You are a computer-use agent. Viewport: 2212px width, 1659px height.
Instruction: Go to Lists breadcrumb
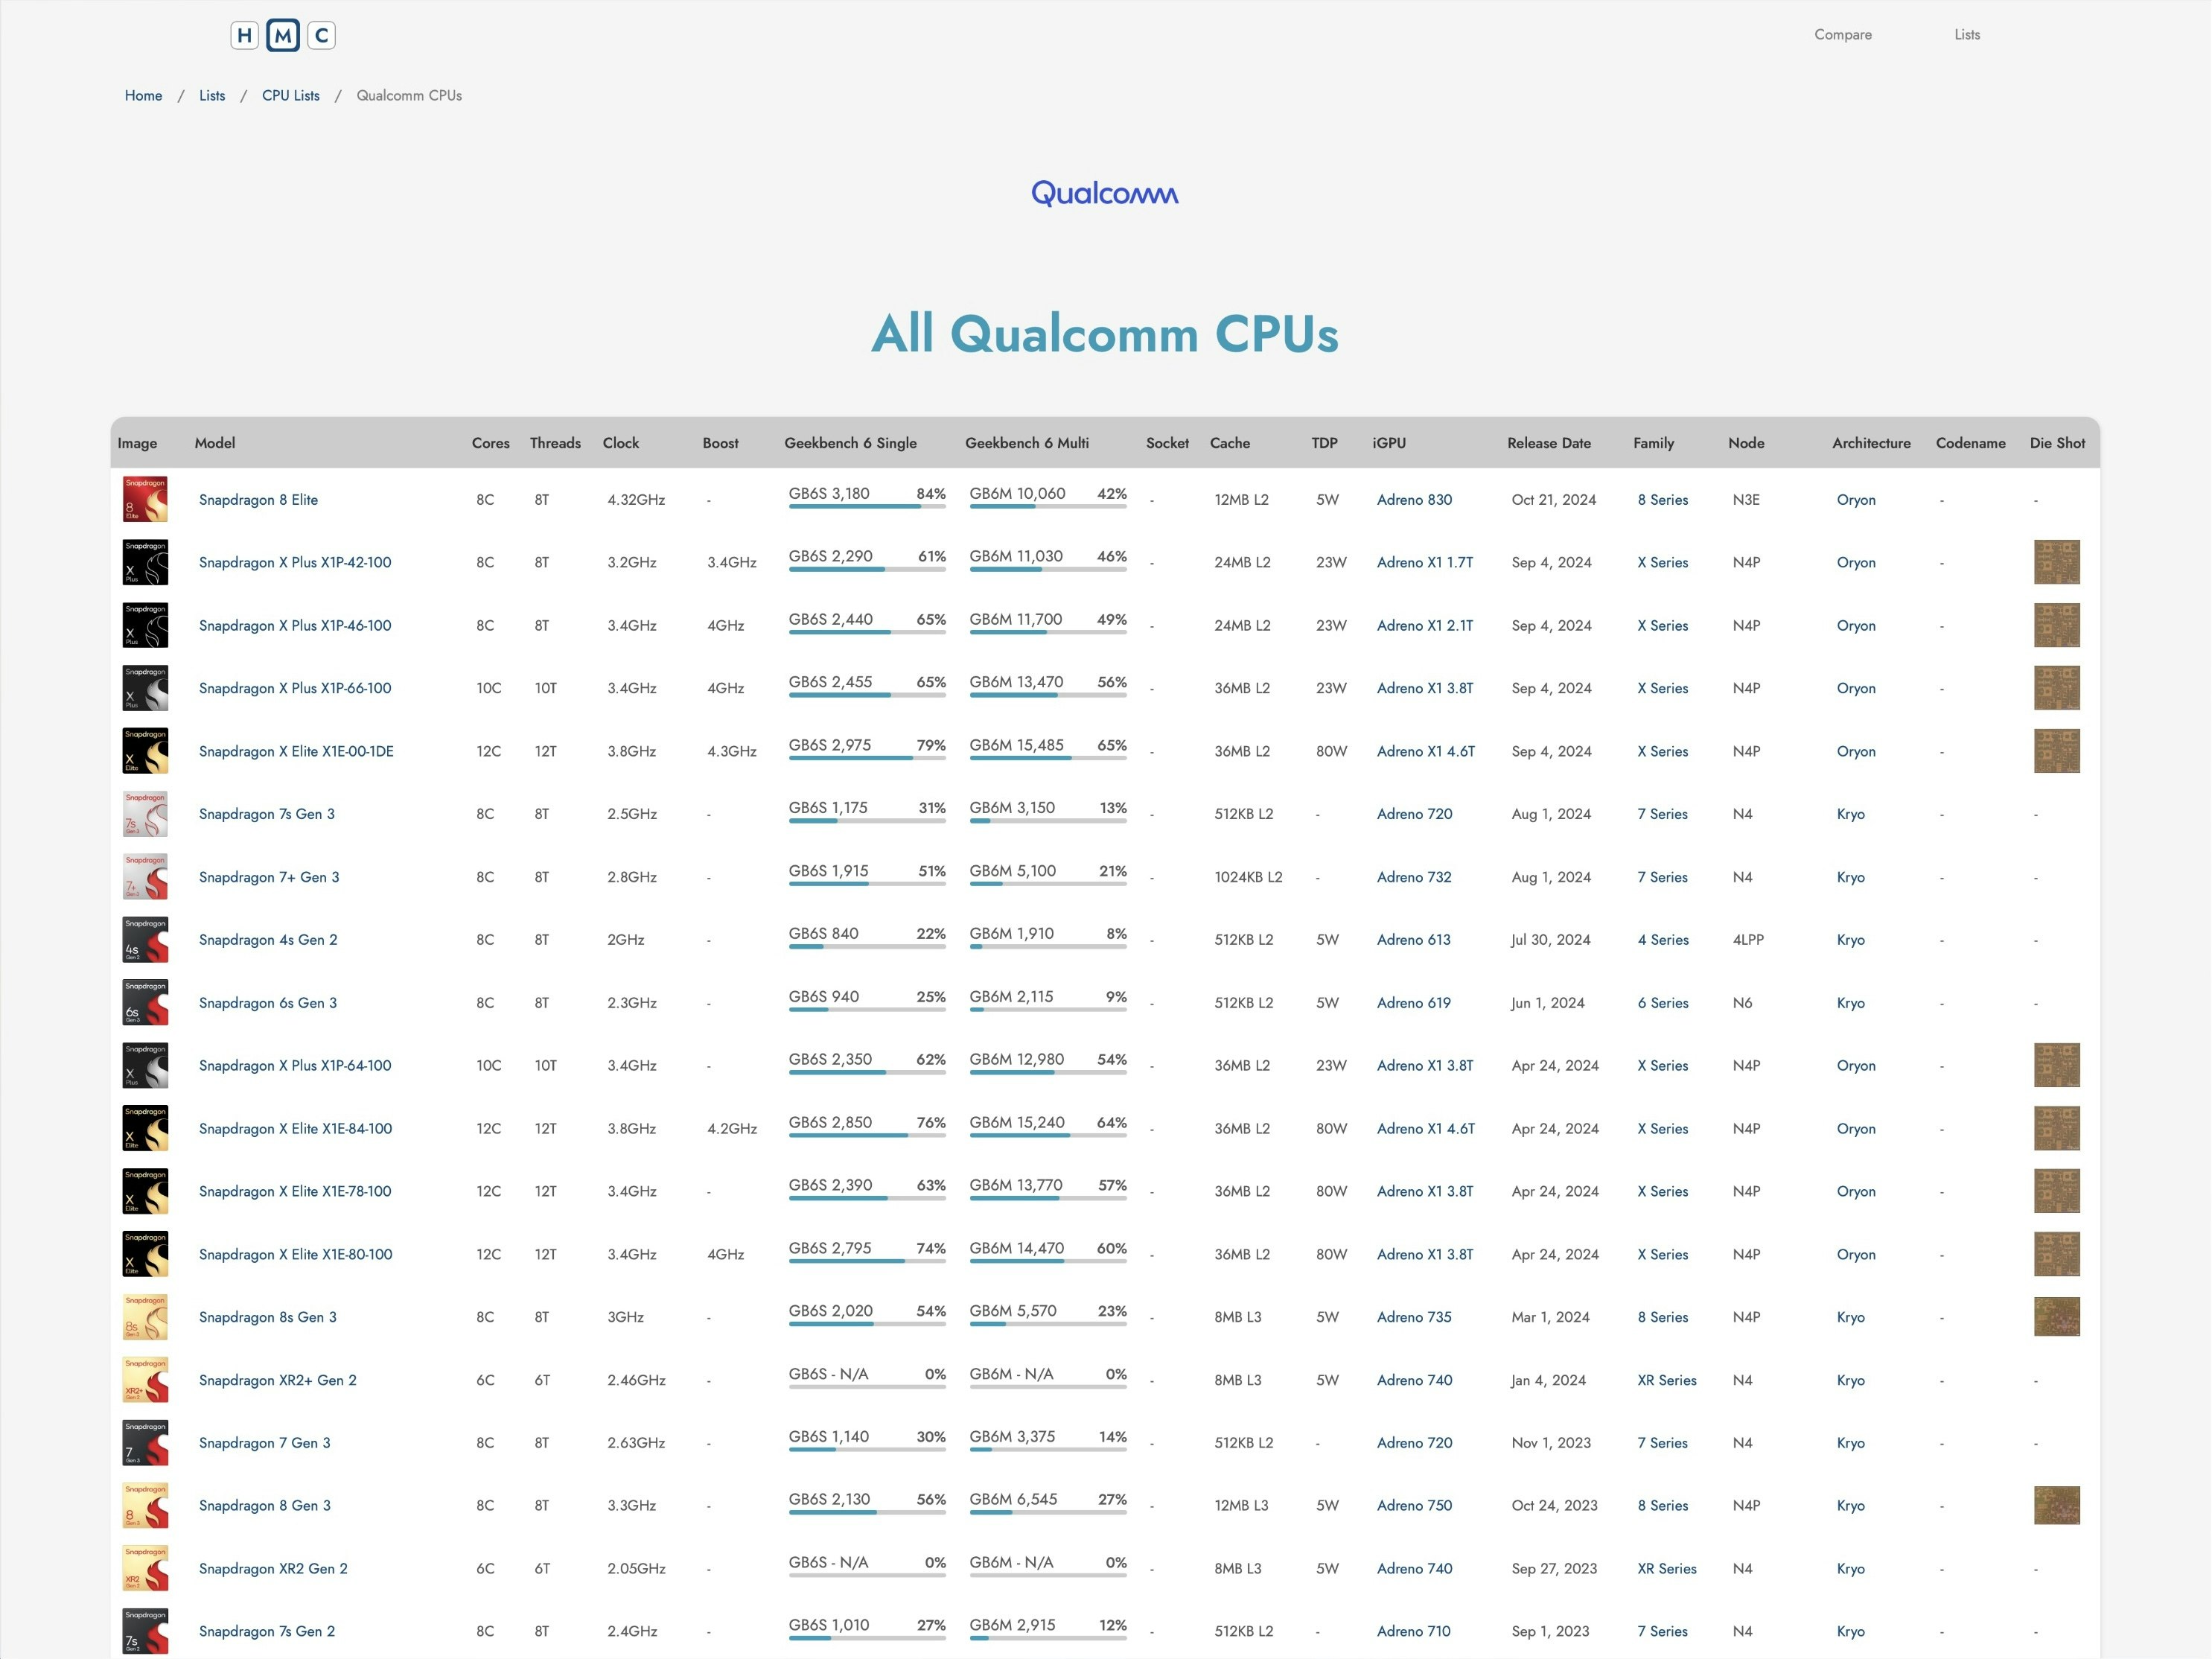[212, 96]
